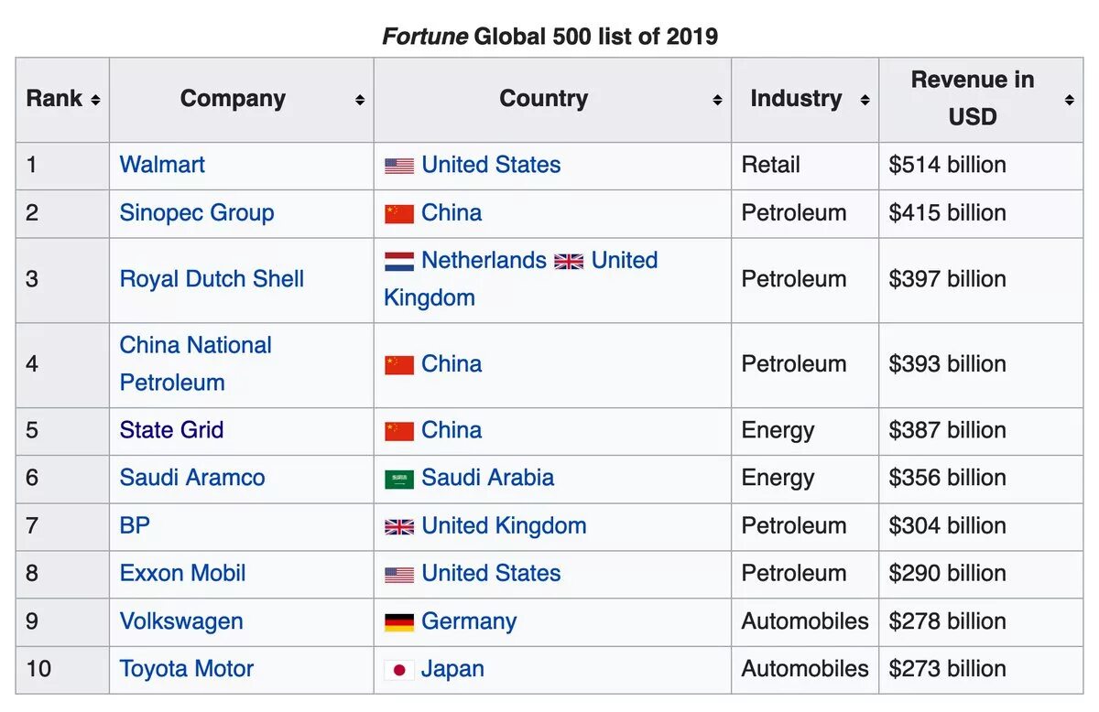Select Energy cell in Saudi Aramco row
Viewport: 1099px width, 712px height.
pos(805,479)
